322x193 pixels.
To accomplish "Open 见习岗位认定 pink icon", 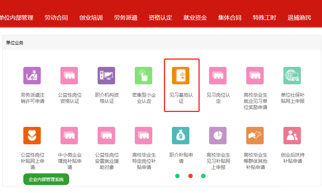I will click(x=218, y=76).
